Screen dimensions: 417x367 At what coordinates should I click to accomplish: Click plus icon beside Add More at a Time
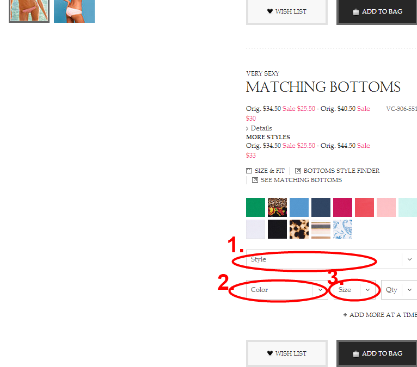[x=345, y=315]
